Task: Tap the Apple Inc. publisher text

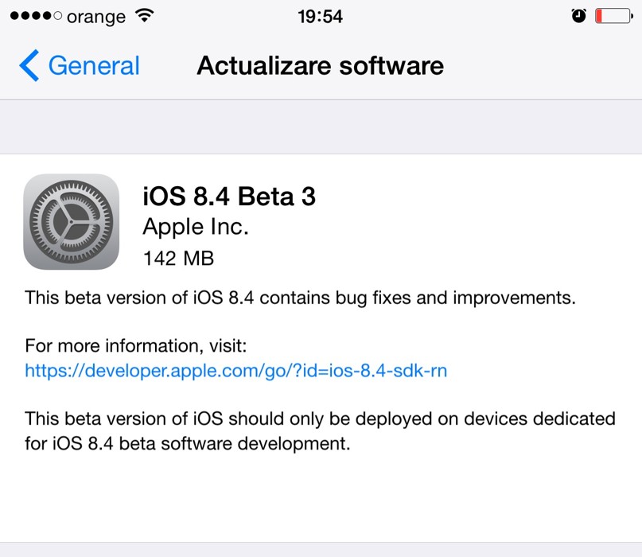Action: pos(196,228)
